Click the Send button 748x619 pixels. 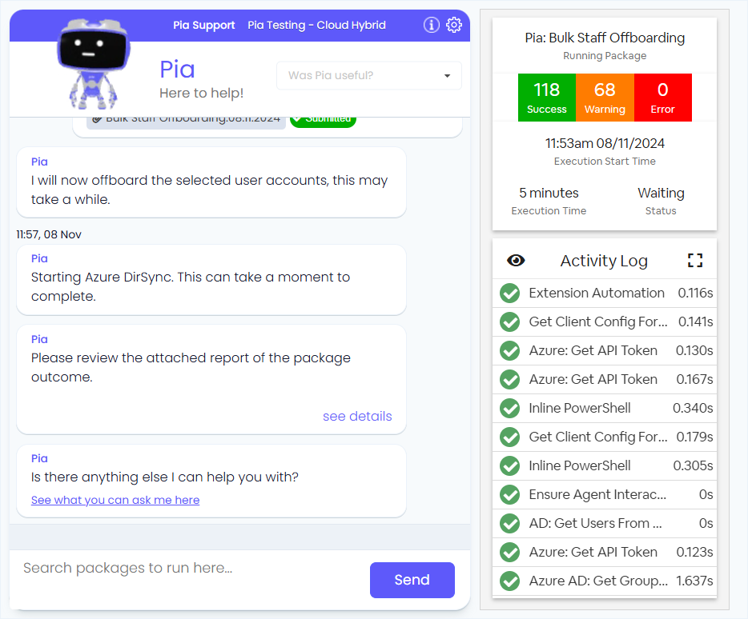point(412,580)
